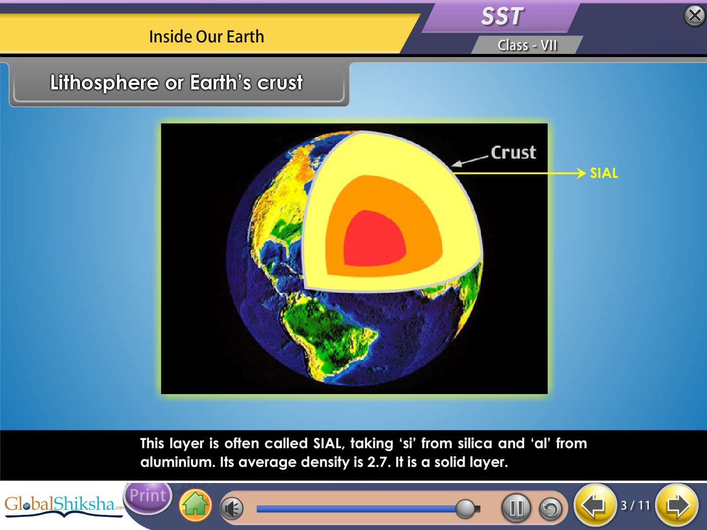Viewport: 707px width, 530px height.
Task: Mute audio with the speaker icon
Action: (232, 509)
